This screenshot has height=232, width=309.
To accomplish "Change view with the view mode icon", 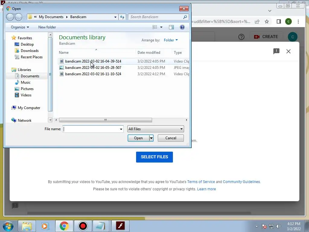I will click(155, 27).
